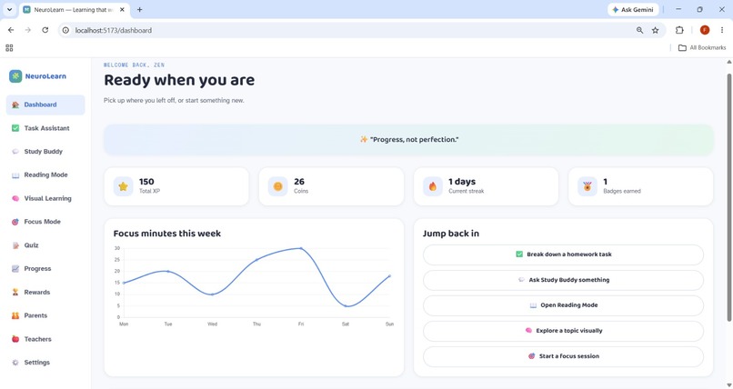Click the "Wed" axis label on chart

[x=212, y=324]
